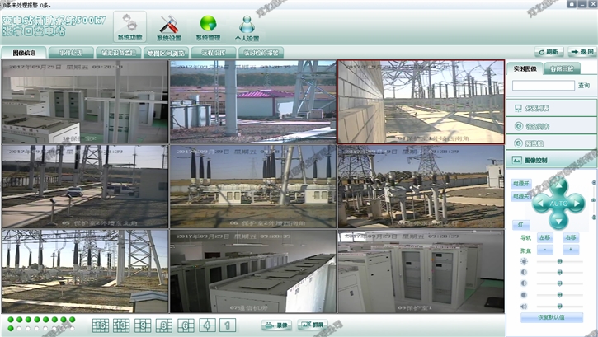Open 系统设置 tools icon

click(168, 26)
